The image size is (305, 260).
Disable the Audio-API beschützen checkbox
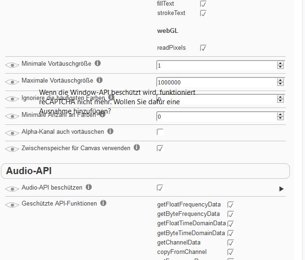(x=160, y=188)
